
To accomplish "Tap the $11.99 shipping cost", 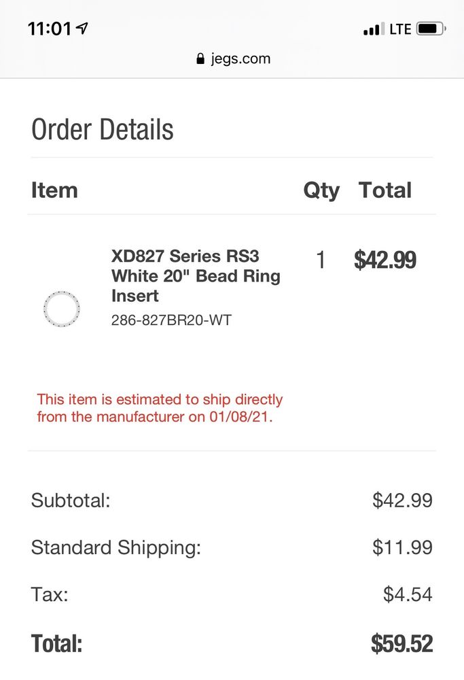I will (x=402, y=547).
